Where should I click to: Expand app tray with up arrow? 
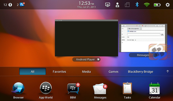pyautogui.click(x=168, y=71)
